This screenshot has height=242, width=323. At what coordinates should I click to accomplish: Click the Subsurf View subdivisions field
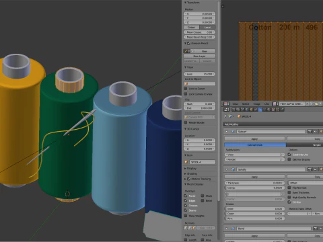[254, 155]
